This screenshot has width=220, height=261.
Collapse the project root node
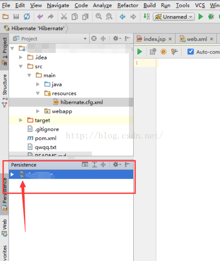(12, 48)
